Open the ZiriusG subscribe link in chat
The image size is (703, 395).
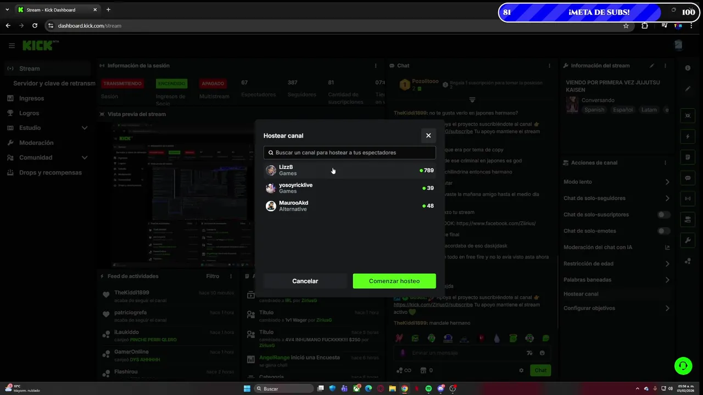coord(433,304)
